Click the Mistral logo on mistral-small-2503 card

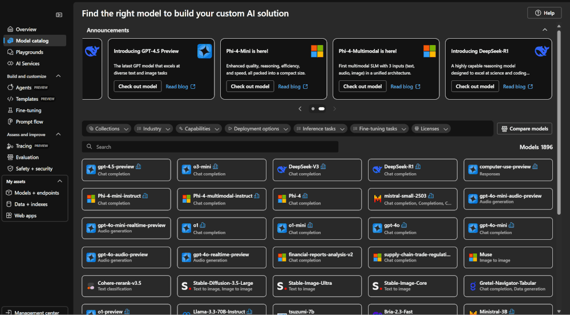(x=377, y=199)
